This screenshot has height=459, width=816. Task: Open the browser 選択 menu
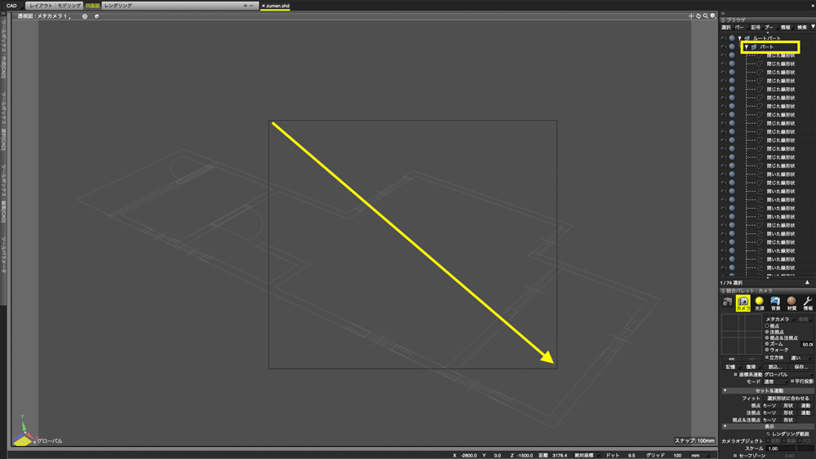coord(726,28)
